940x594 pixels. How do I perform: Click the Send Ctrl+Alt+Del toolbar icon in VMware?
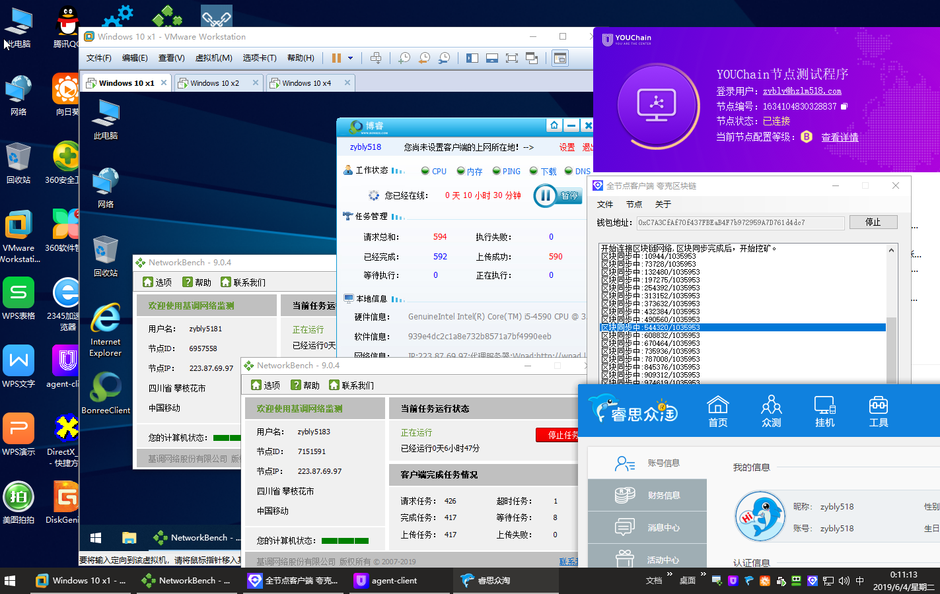click(376, 58)
